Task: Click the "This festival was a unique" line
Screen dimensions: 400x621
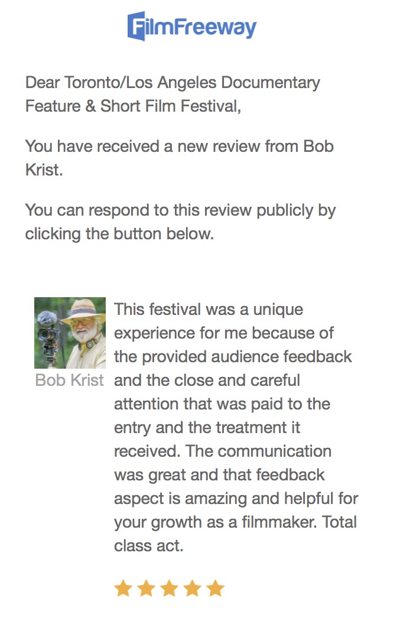Action: [208, 309]
